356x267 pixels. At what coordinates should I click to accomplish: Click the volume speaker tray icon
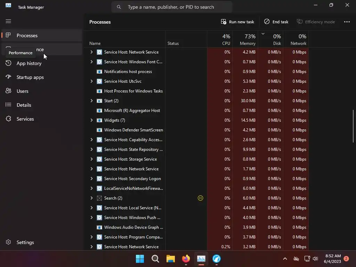[x=315, y=259]
